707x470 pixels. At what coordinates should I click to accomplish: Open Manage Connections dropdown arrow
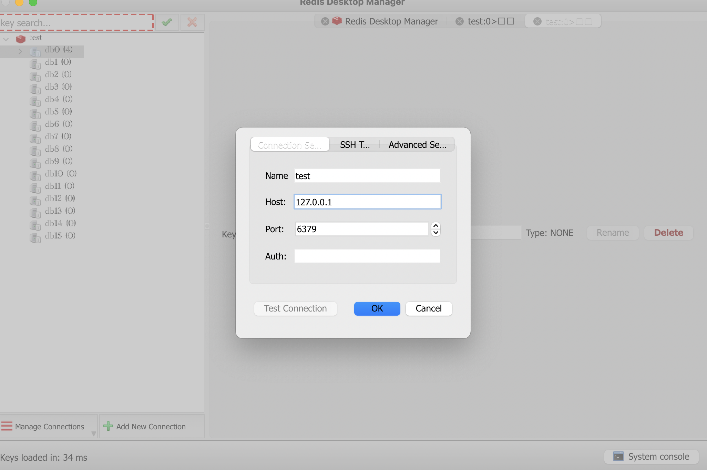(93, 433)
